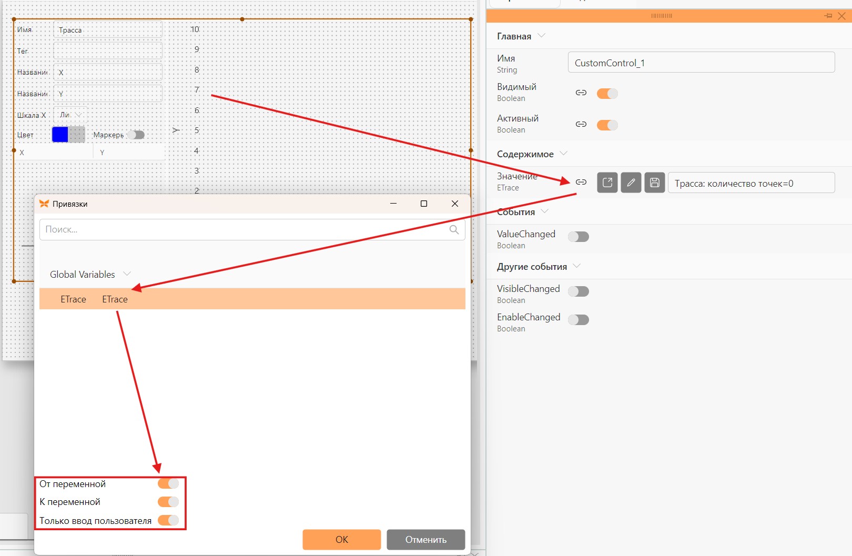Image resolution: width=852 pixels, height=556 pixels.
Task: Click the Отменить button
Action: (x=426, y=540)
